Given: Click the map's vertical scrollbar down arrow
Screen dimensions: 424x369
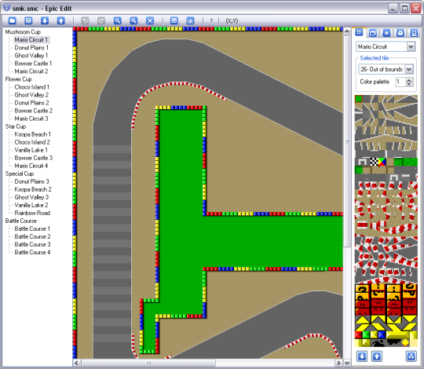Looking at the screenshot, I should click(x=347, y=363).
